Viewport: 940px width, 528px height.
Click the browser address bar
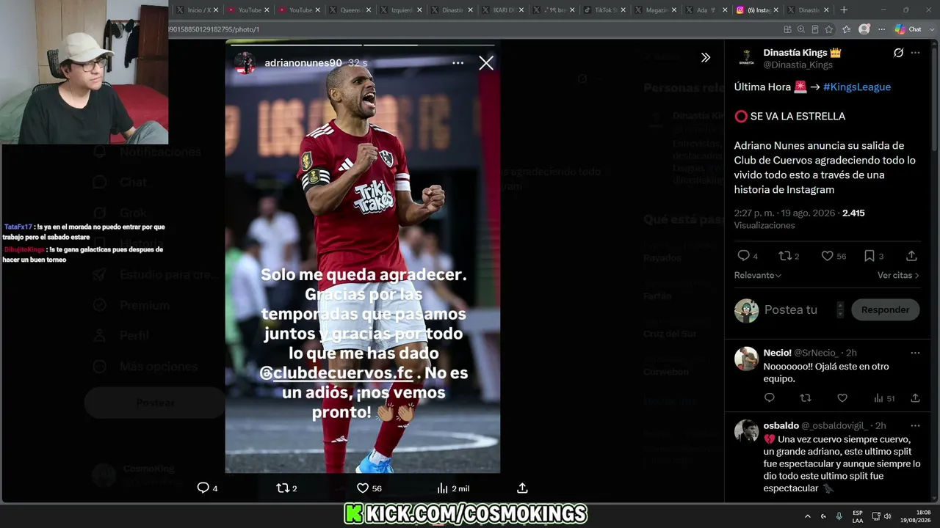(470, 29)
